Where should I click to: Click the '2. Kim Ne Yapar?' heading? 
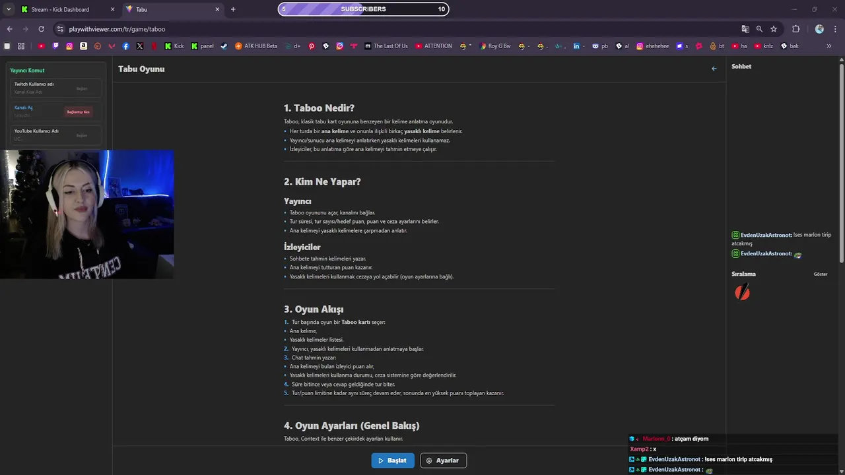pyautogui.click(x=322, y=181)
